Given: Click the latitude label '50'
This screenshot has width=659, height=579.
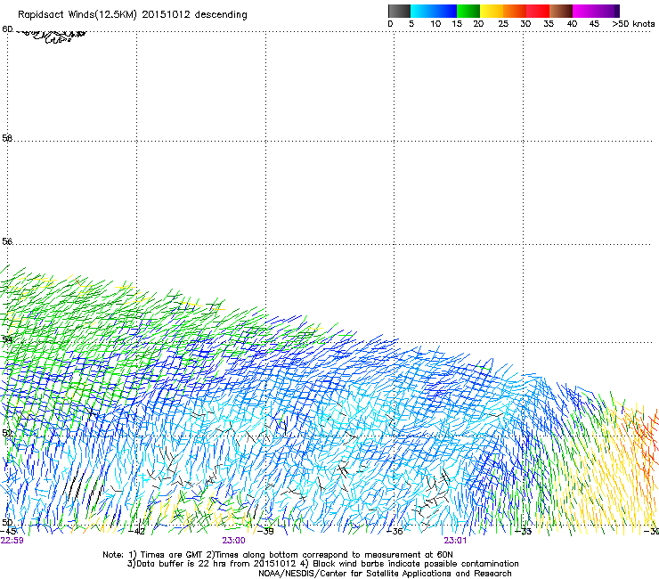Looking at the screenshot, I should click(x=7, y=522).
